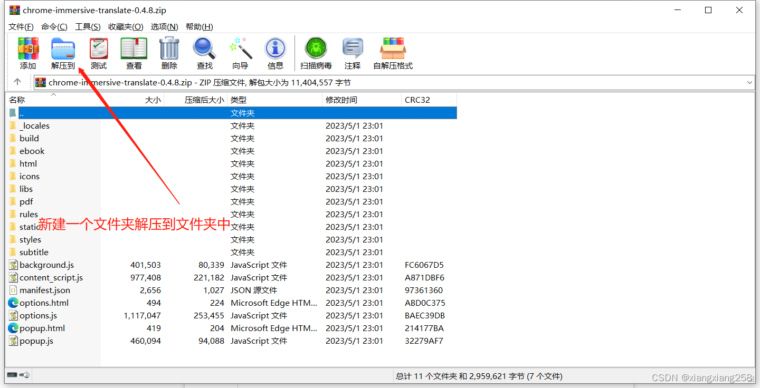
Task: Click the JSON 源文件 type cell
Action: point(254,290)
